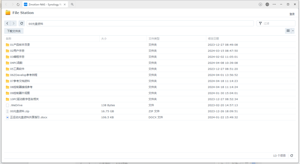Select the 05工具软件 folder name
The height and width of the screenshot is (164, 300).
(17, 69)
